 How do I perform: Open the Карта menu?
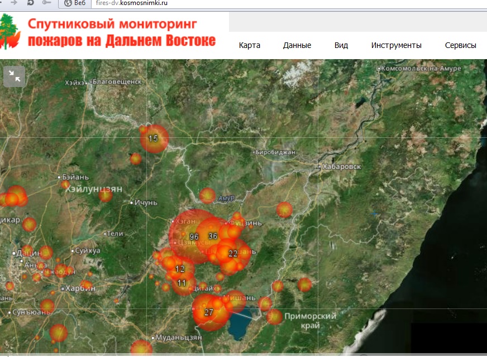click(x=250, y=46)
